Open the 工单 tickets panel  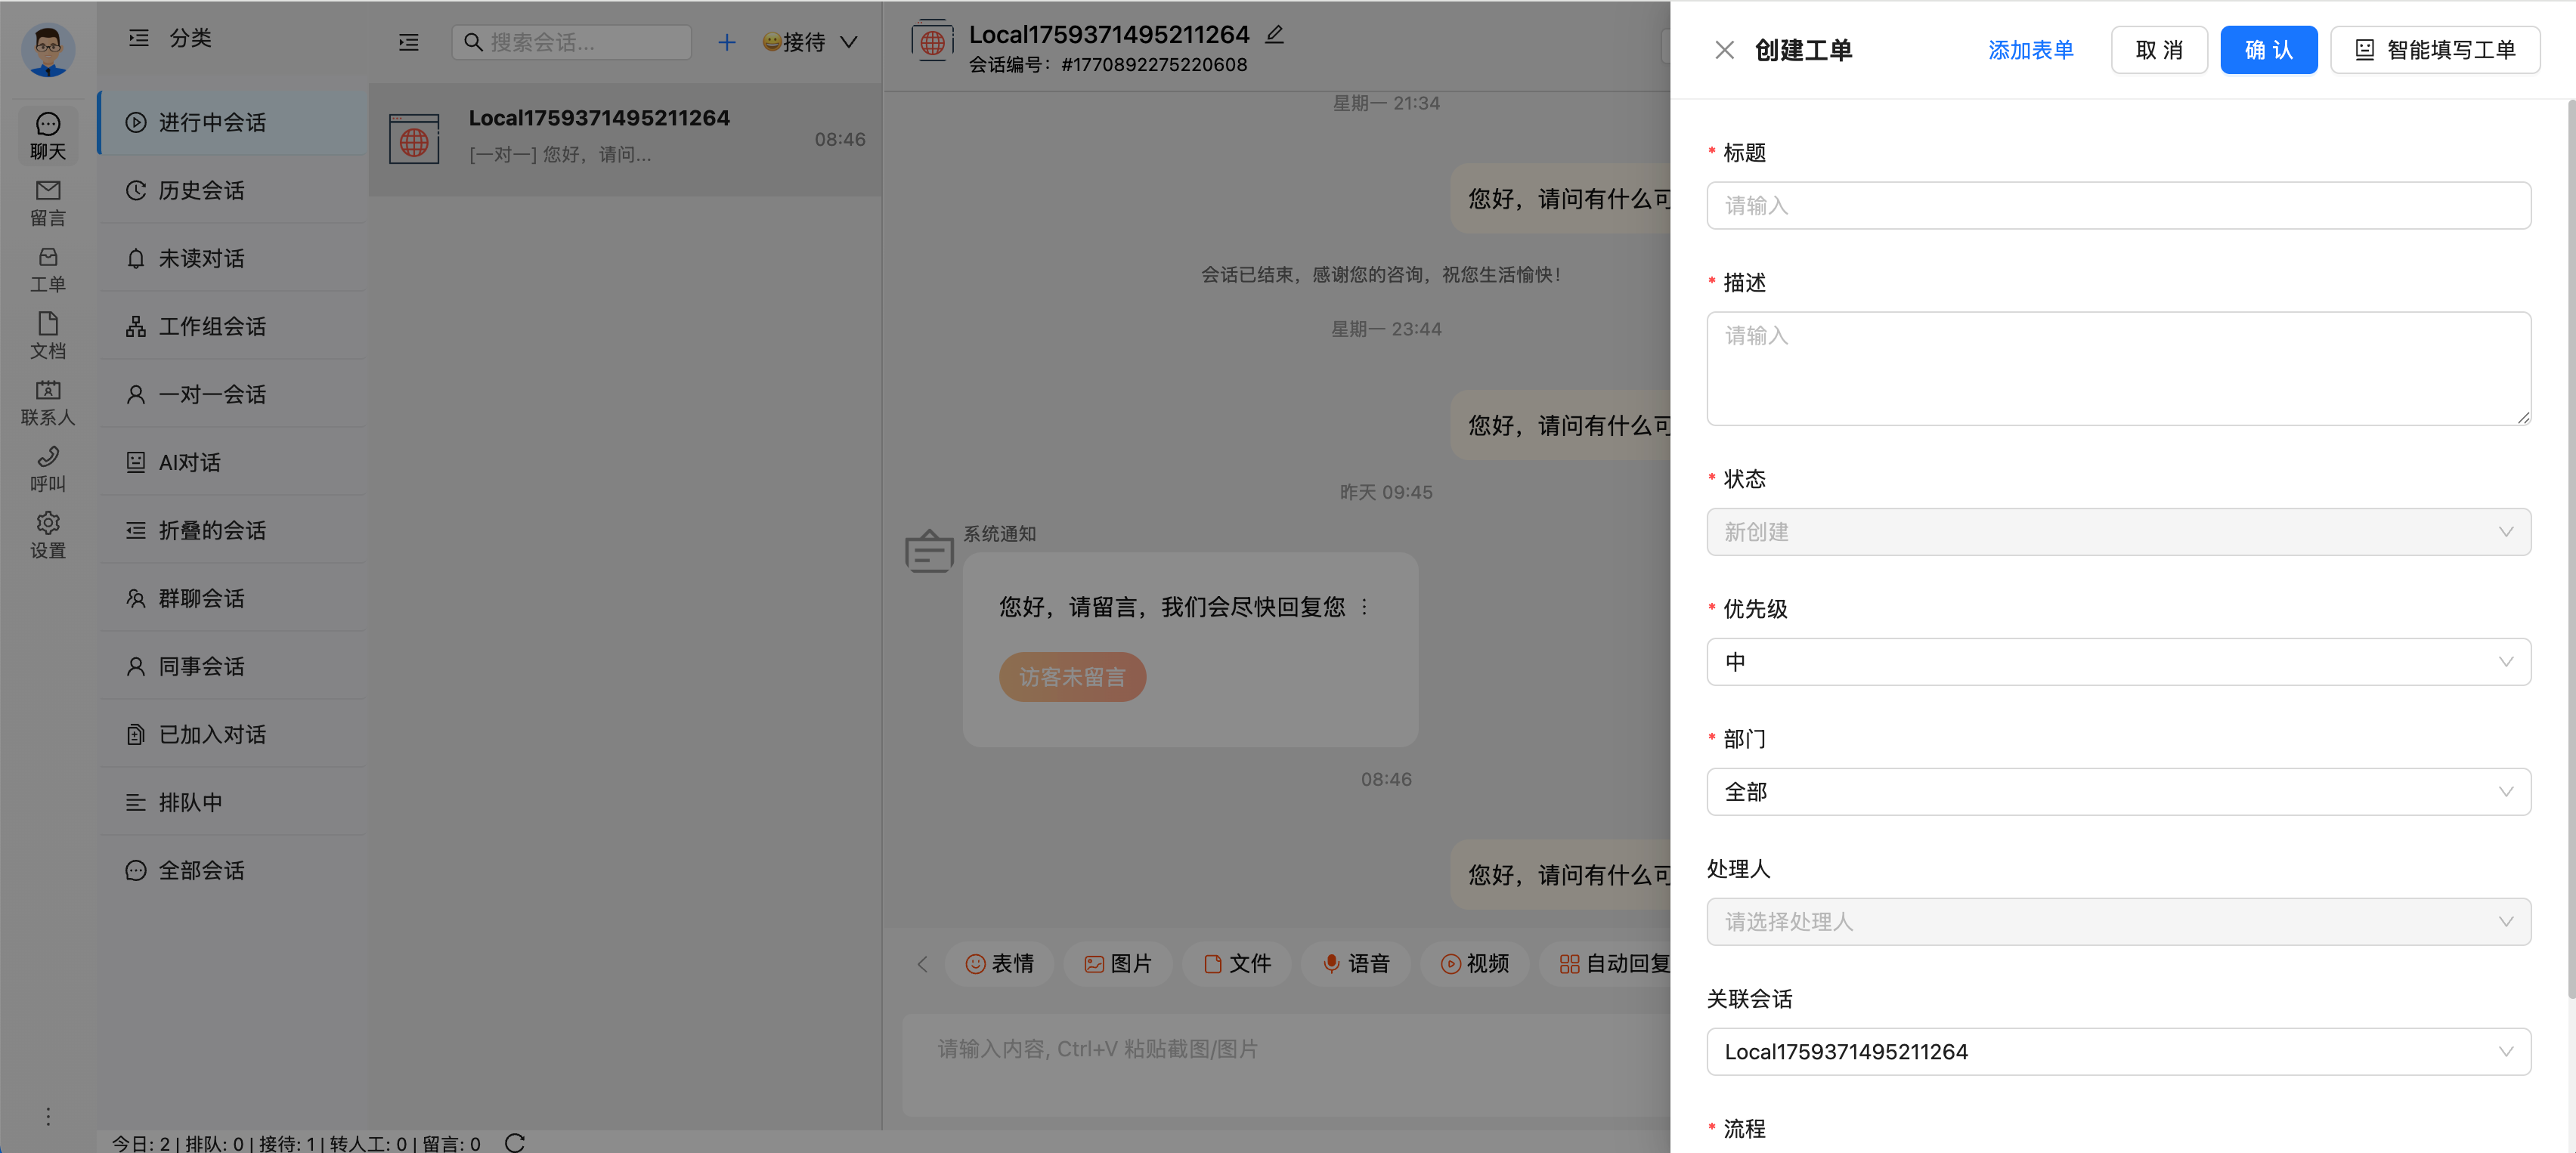click(x=47, y=268)
